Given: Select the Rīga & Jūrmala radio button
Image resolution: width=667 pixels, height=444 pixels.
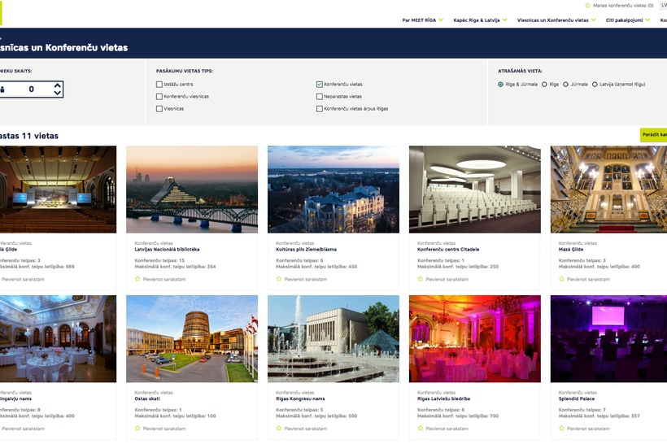Looking at the screenshot, I should click(501, 85).
